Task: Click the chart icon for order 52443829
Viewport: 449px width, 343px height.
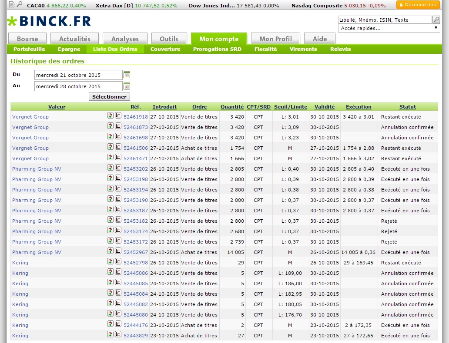Action: pyautogui.click(x=118, y=334)
